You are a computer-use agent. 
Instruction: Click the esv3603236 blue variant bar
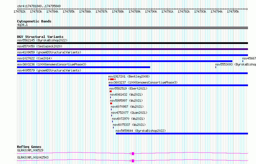pyautogui.click(x=84, y=67)
